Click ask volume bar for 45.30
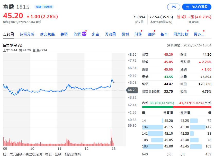 (x=198, y=127)
